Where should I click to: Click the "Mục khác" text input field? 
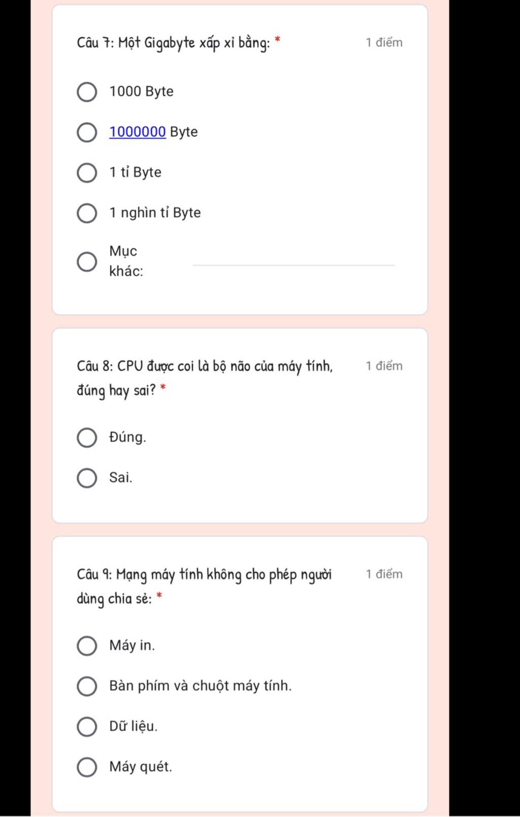(x=294, y=257)
